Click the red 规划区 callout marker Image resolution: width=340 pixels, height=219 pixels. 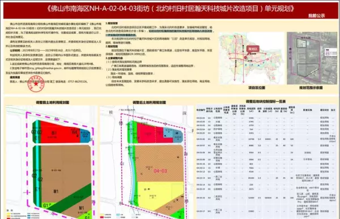pyautogui.click(x=252, y=49)
